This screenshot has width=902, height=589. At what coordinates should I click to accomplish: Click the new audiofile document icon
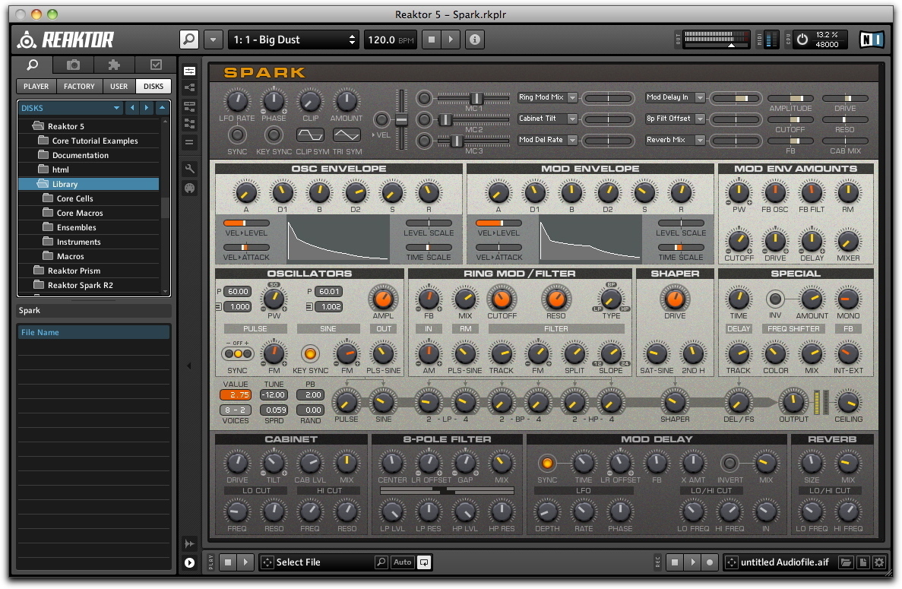[863, 562]
